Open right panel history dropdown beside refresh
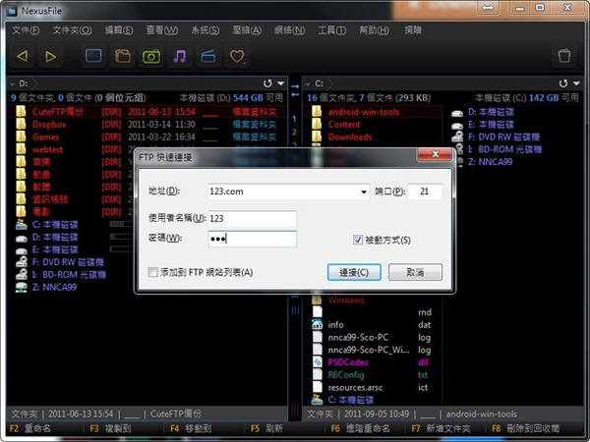The image size is (590, 442). [x=576, y=83]
